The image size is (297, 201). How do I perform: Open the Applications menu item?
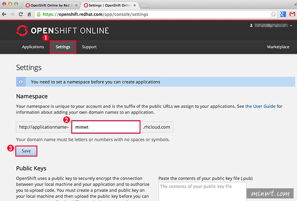pyautogui.click(x=33, y=47)
